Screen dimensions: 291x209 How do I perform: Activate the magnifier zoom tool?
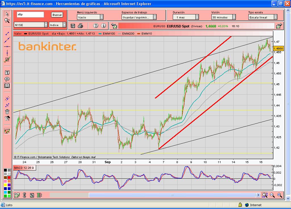pyautogui.click(x=7, y=20)
